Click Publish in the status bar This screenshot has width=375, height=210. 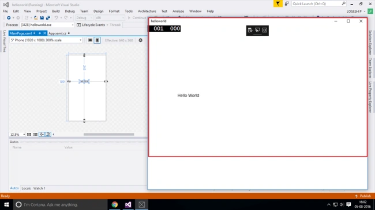click(x=363, y=196)
